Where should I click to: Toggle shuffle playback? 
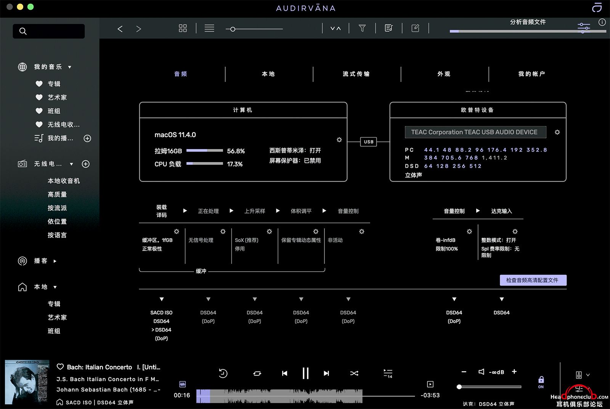(354, 374)
